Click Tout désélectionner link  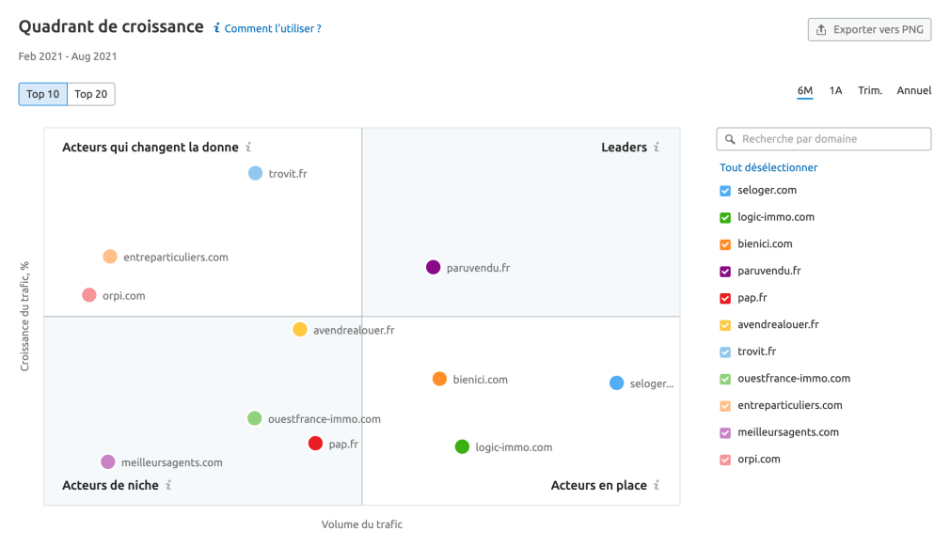click(x=768, y=167)
